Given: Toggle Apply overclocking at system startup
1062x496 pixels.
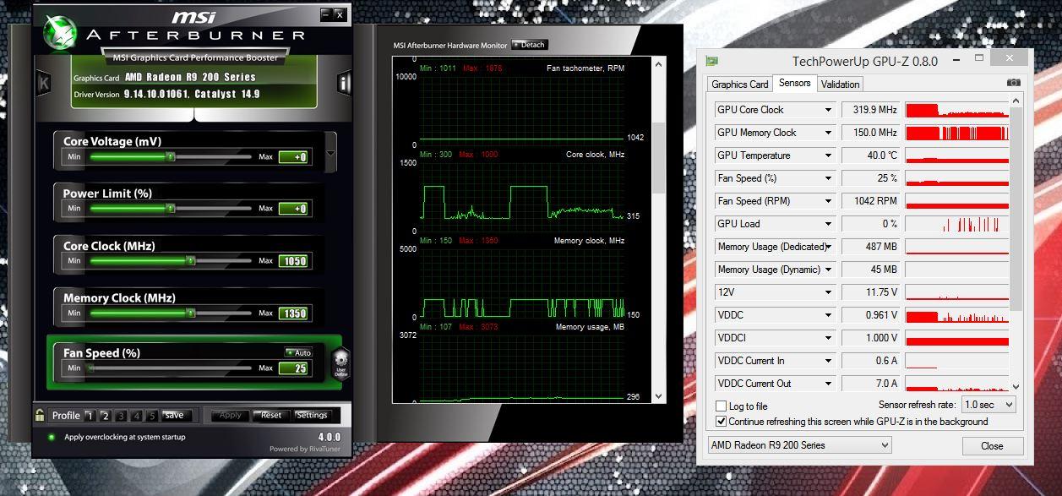Looking at the screenshot, I should (52, 437).
